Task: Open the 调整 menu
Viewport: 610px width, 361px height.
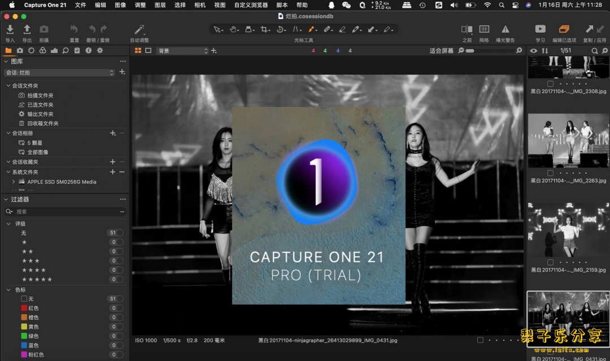Action: pyautogui.click(x=140, y=5)
